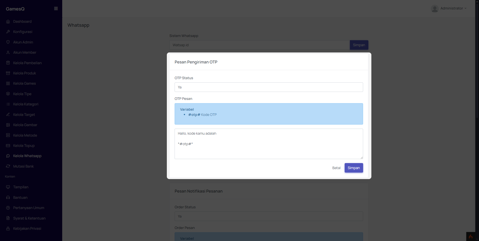479x241 pixels.
Task: Save OTP message with Simpan button
Action: (354, 168)
